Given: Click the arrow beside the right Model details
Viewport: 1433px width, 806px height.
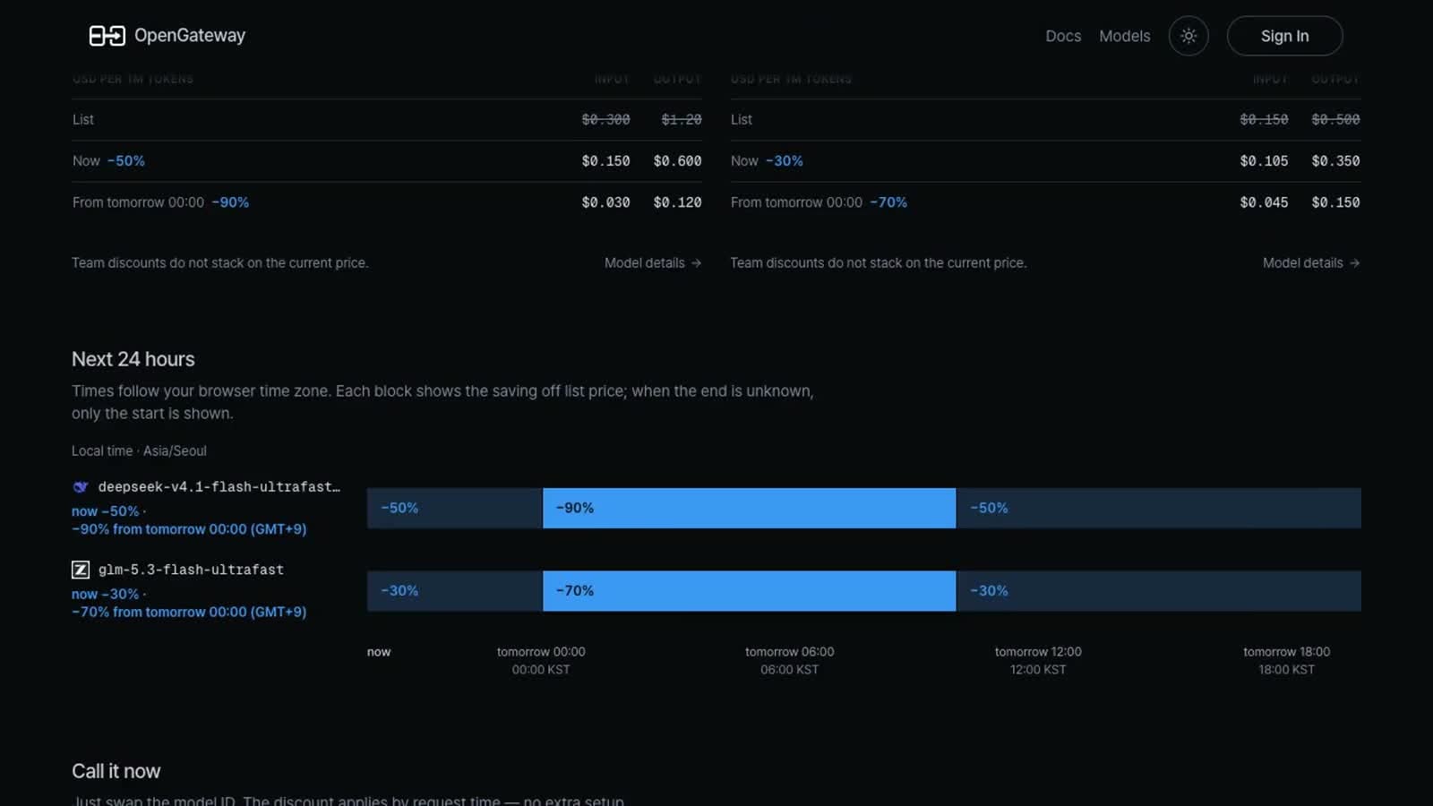Looking at the screenshot, I should 1354,262.
